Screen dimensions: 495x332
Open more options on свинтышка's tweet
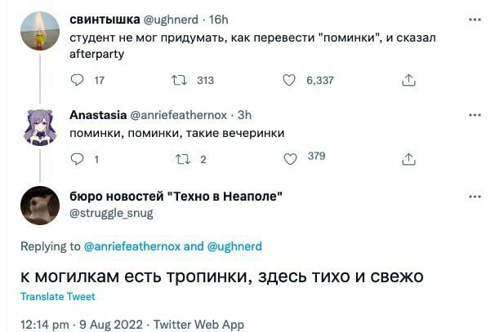475,19
